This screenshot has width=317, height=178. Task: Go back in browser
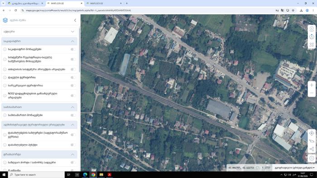point(4,10)
